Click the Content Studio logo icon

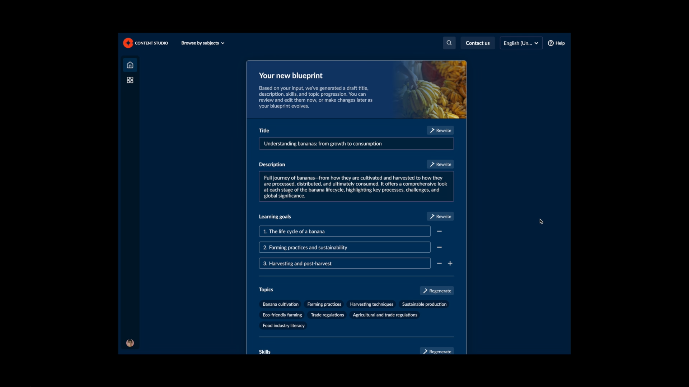point(128,43)
